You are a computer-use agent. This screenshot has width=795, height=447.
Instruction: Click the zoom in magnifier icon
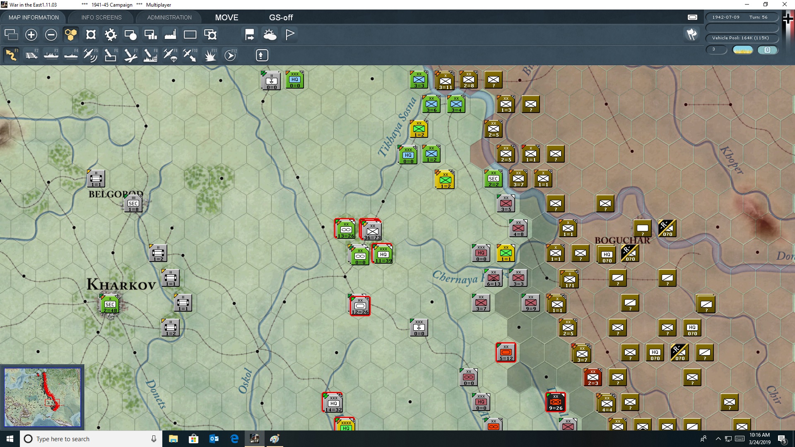point(31,35)
